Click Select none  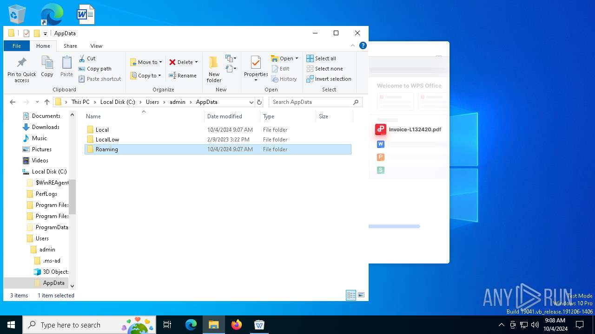tap(324, 69)
